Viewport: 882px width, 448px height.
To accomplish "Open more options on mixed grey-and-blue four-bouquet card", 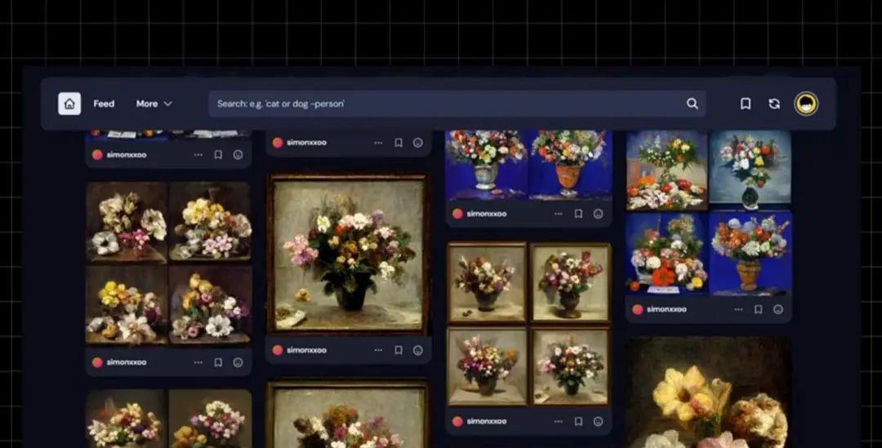I will click(x=738, y=309).
